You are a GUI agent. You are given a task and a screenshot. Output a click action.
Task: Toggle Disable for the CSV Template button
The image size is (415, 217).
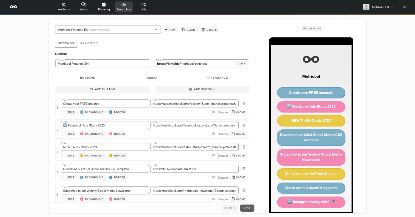(212, 177)
